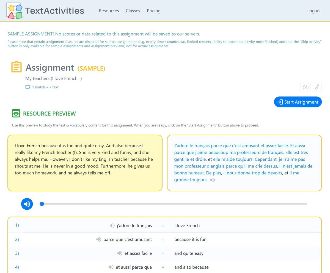Image resolution: width=330 pixels, height=273 pixels.
Task: Click vocabulary row number 1)
Action: [17, 225]
